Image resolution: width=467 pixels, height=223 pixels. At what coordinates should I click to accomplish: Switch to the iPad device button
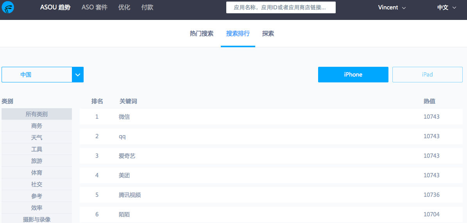coord(428,75)
